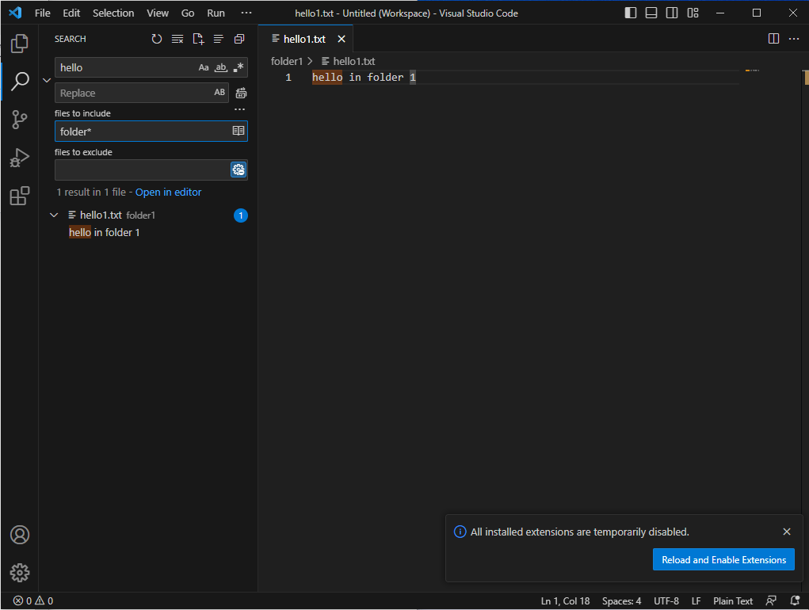Click the Open in editor link

168,192
